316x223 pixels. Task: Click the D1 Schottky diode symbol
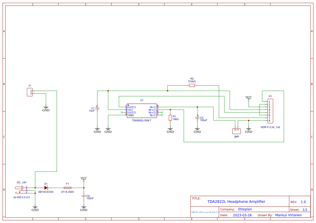[46, 188]
